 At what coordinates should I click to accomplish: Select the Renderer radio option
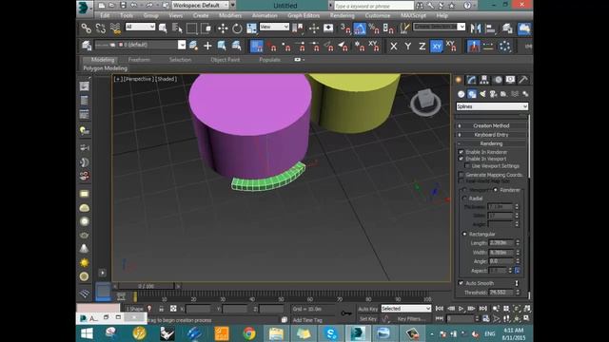tap(495, 190)
